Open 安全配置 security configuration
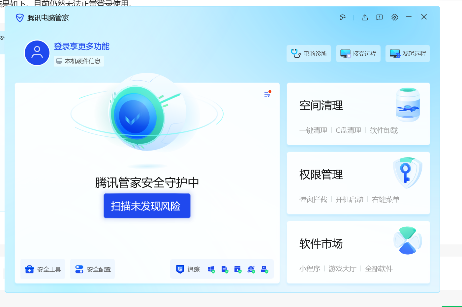The image size is (462, 307). click(x=93, y=269)
